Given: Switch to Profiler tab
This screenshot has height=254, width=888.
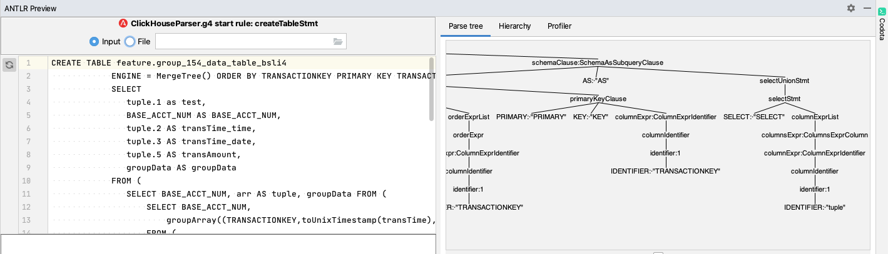Looking at the screenshot, I should 559,26.
